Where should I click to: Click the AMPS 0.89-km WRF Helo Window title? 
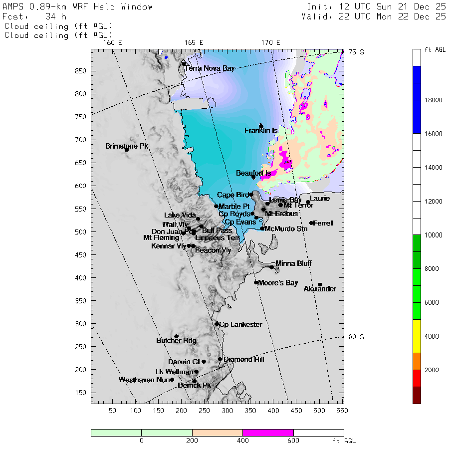click(78, 7)
